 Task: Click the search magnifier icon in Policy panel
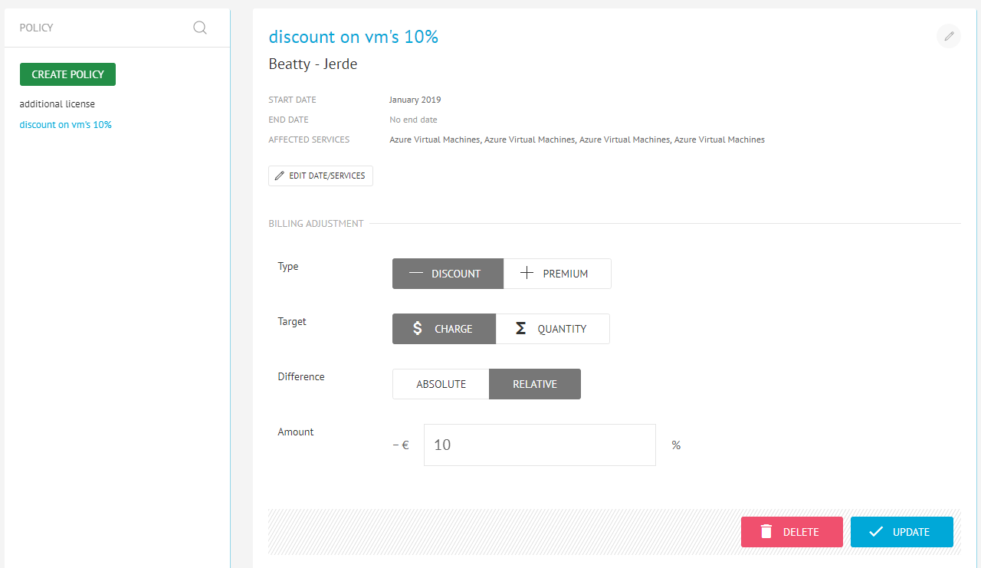pyautogui.click(x=200, y=28)
